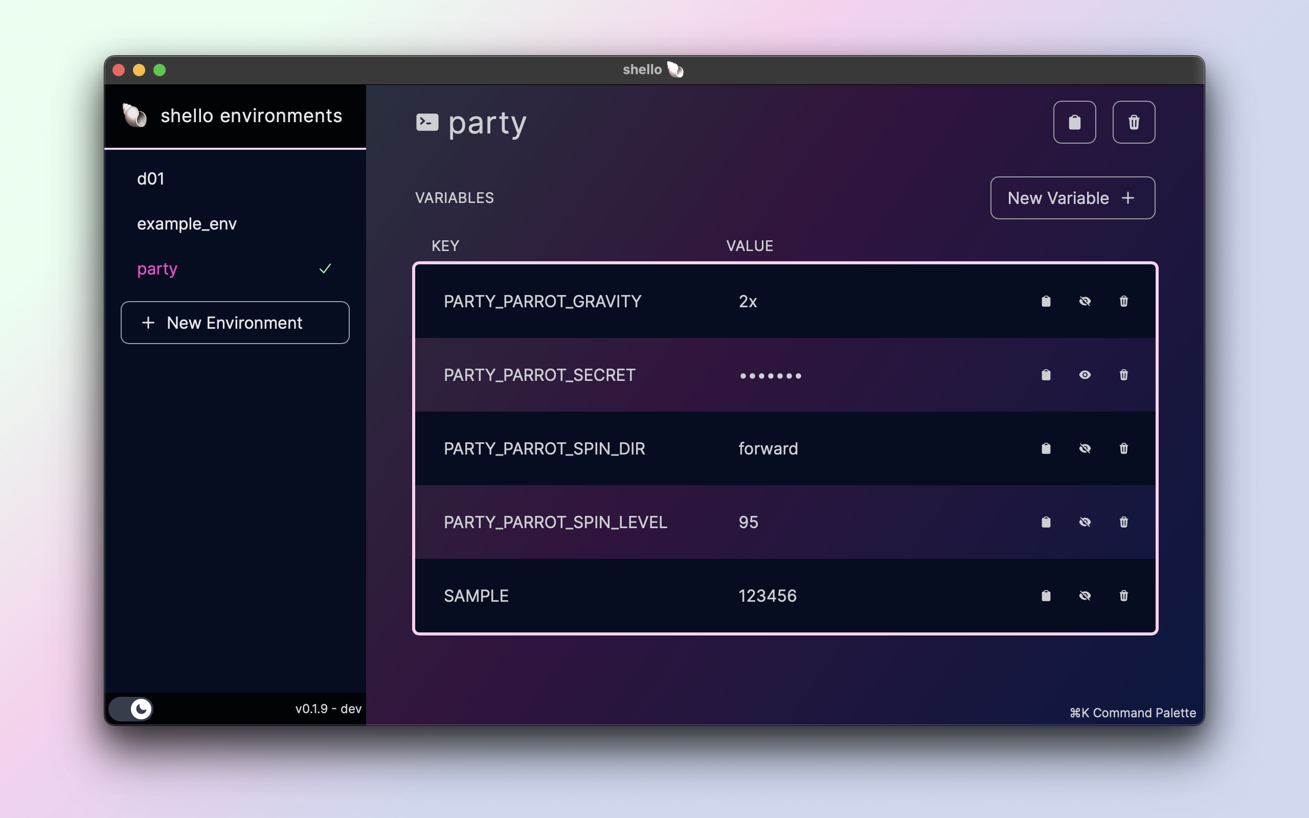Hide the PARTY_PARROT_GRAVITY value
This screenshot has height=818, width=1309.
tap(1085, 301)
